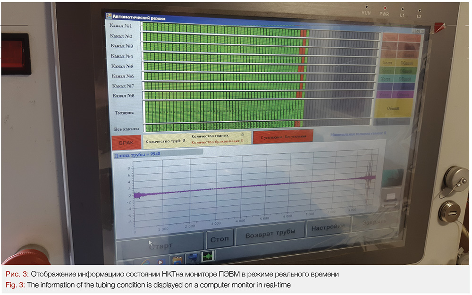Open the browser icon in taskbar
Viewport: 472px width, 295px height.
[144, 261]
